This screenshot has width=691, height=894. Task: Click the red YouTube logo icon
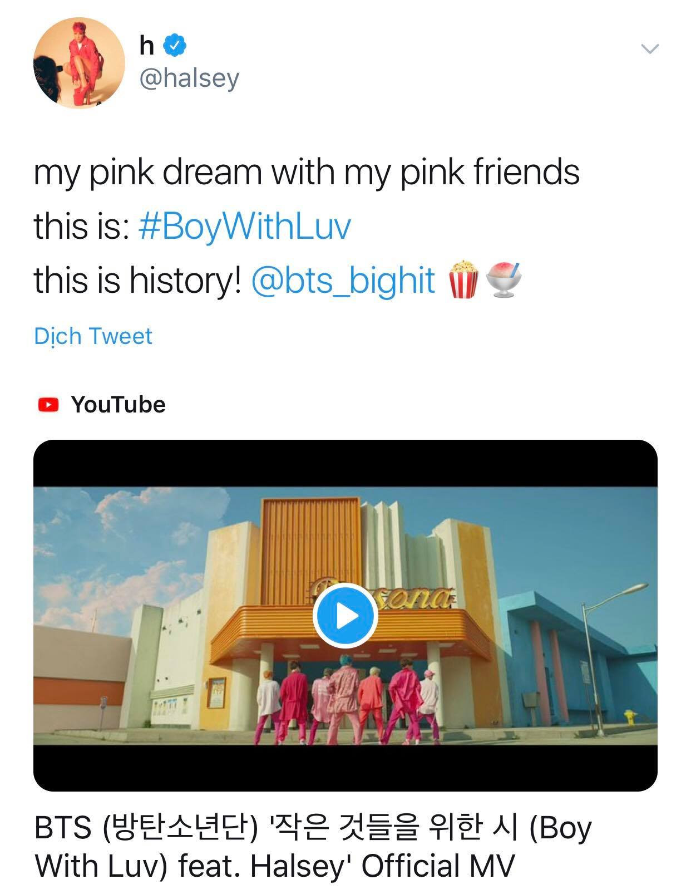(48, 405)
